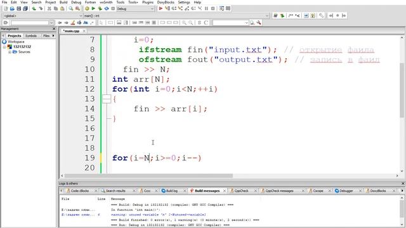The height and width of the screenshot is (228, 406).
Task: Open the wxSmith menu
Action: click(x=106, y=2)
